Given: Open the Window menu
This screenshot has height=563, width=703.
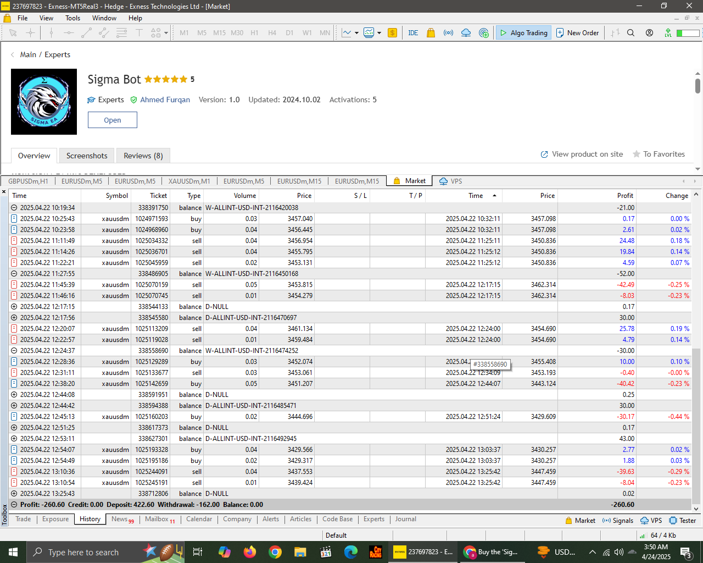Looking at the screenshot, I should [x=104, y=18].
